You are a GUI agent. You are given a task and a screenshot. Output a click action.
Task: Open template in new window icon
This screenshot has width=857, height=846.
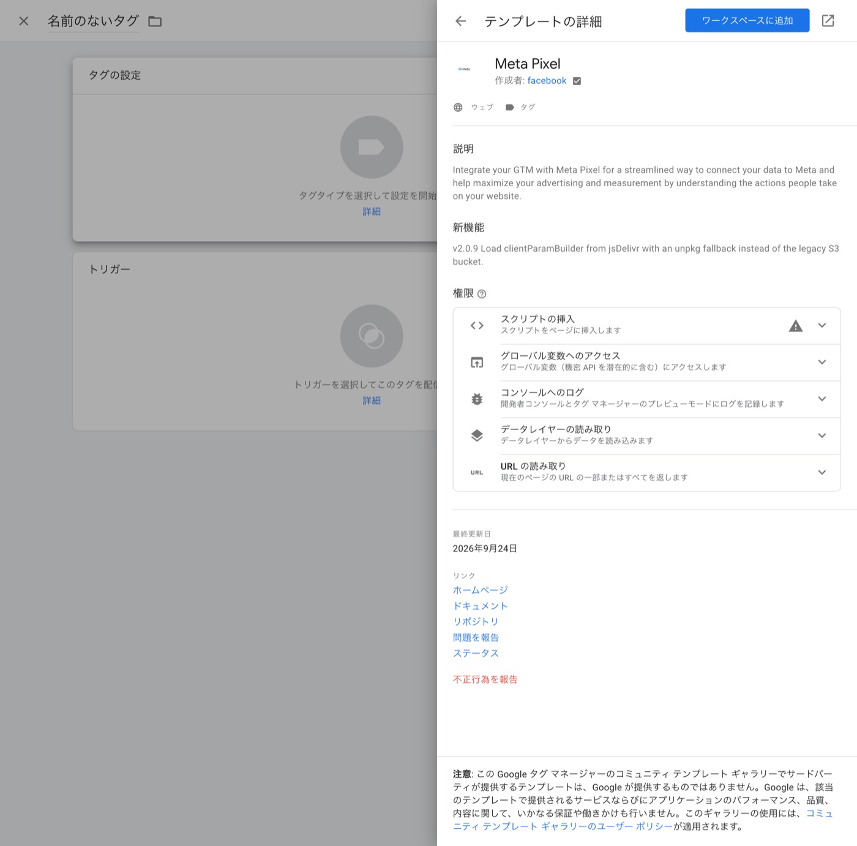pos(828,21)
